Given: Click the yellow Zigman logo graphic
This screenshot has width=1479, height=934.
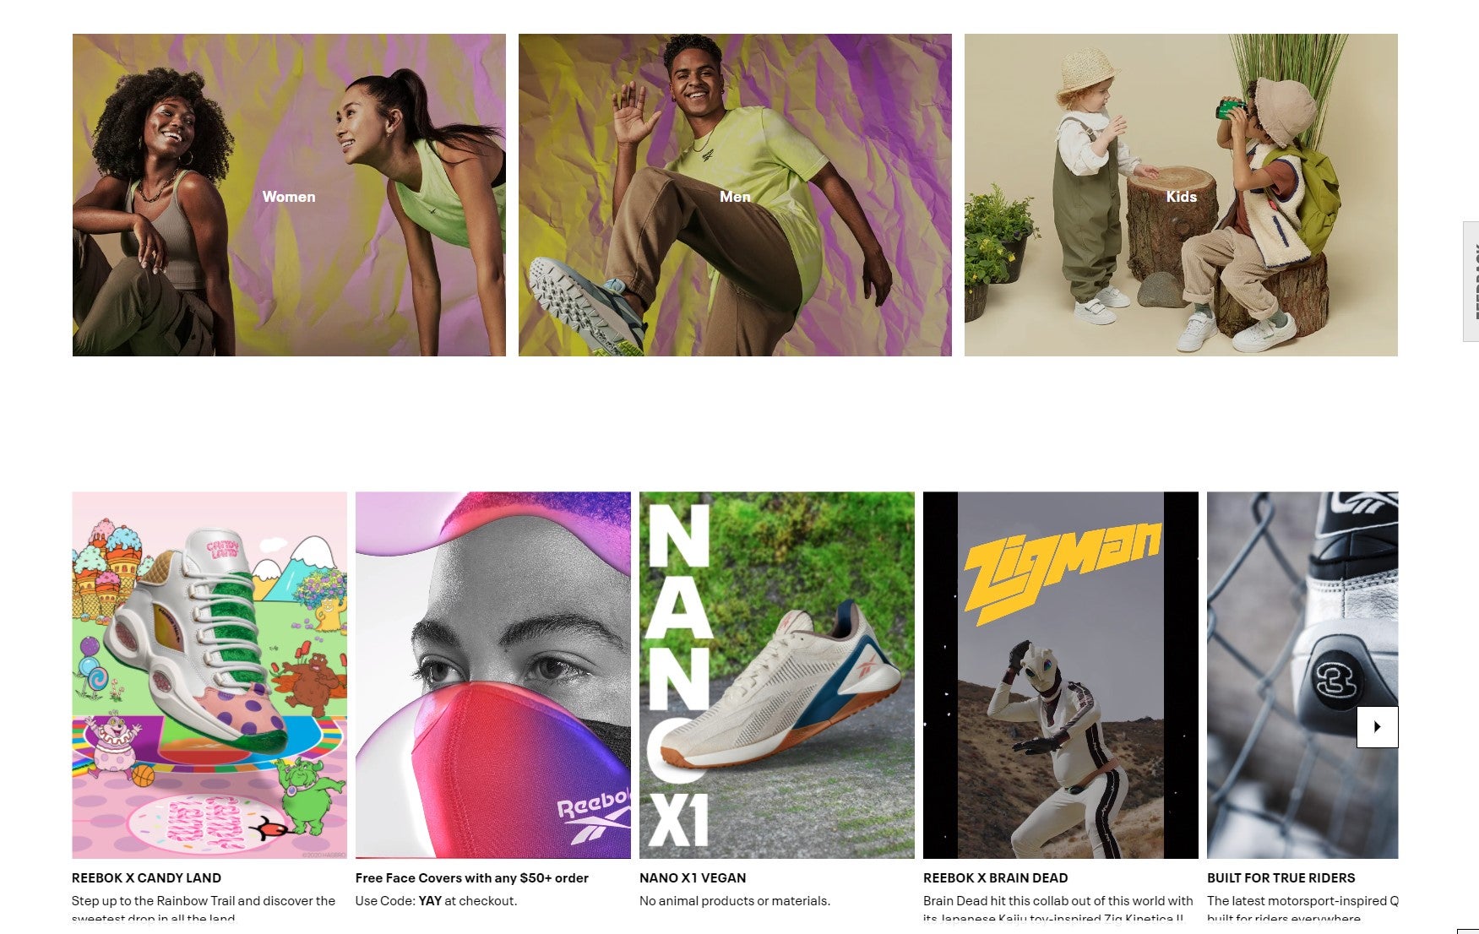Looking at the screenshot, I should point(1063,573).
